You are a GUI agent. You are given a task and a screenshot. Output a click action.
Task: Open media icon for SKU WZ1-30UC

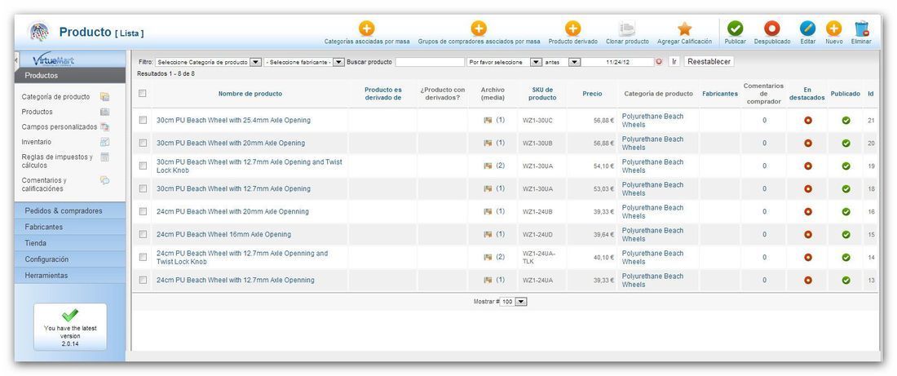pos(488,120)
